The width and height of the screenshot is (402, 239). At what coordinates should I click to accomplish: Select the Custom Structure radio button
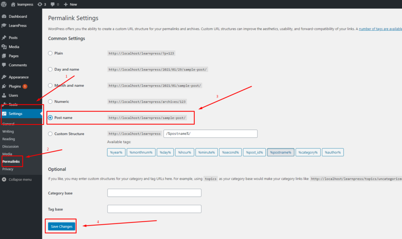50,134
